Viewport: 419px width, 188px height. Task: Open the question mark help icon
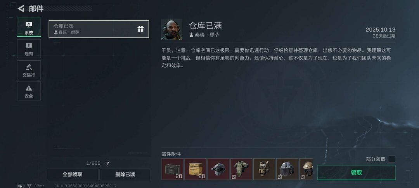(107, 164)
